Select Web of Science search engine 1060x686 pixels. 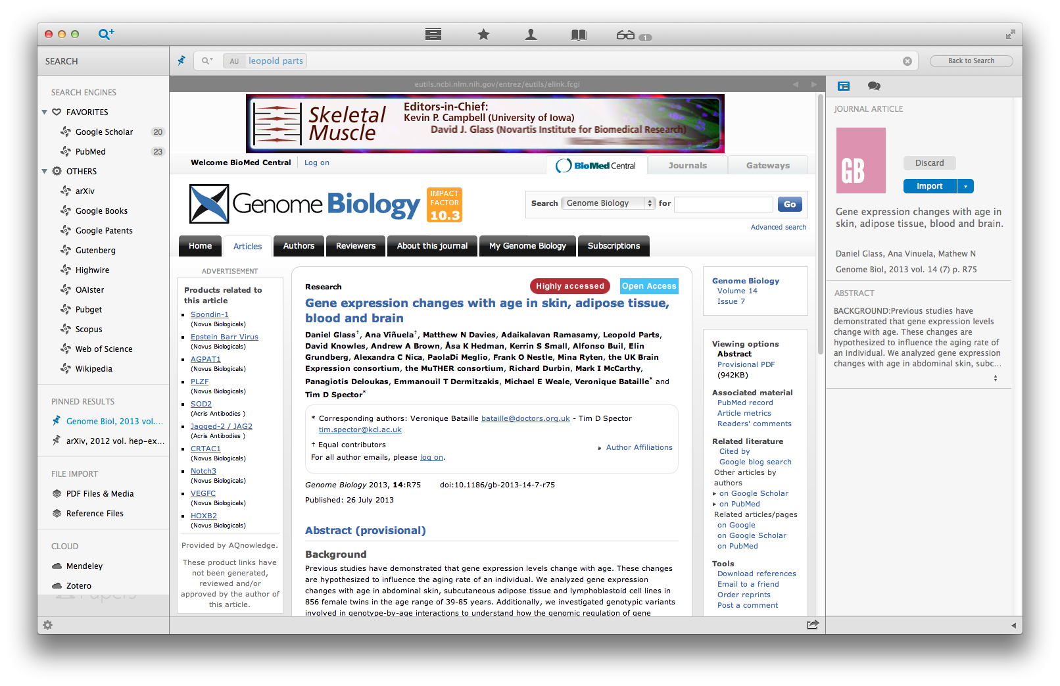(x=103, y=349)
